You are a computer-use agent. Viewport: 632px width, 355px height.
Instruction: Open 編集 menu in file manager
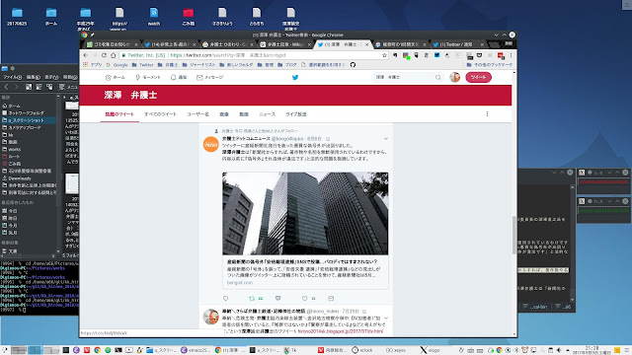(33, 77)
